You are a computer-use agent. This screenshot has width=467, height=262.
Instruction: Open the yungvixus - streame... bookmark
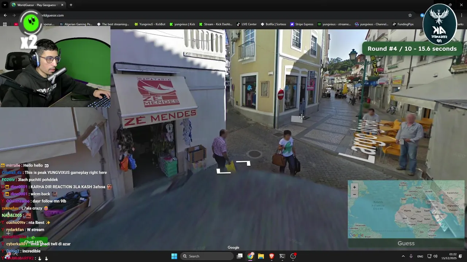pyautogui.click(x=334, y=24)
